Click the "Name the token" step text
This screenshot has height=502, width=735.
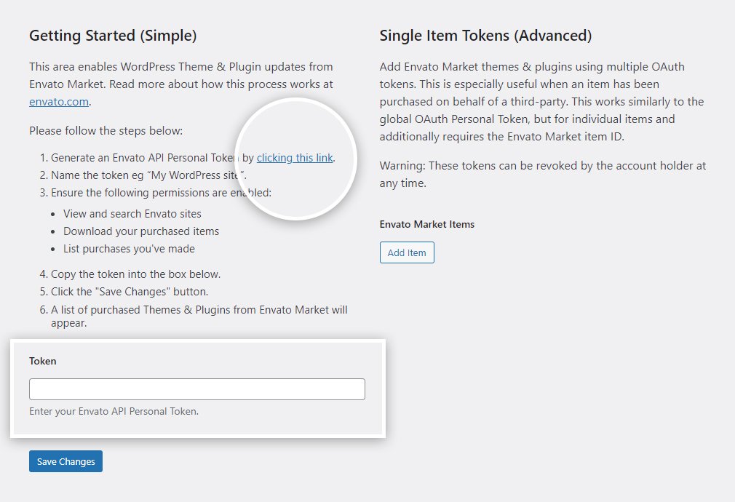tap(148, 175)
